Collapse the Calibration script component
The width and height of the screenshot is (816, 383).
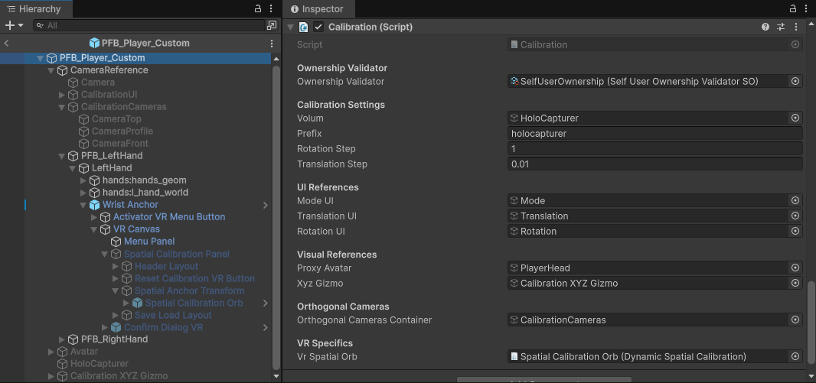290,27
